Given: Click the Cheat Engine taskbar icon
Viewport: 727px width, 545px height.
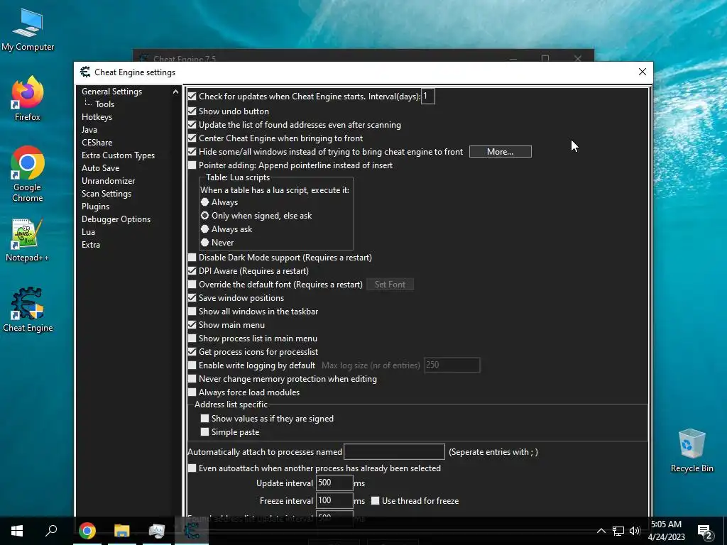Looking at the screenshot, I should click(192, 531).
